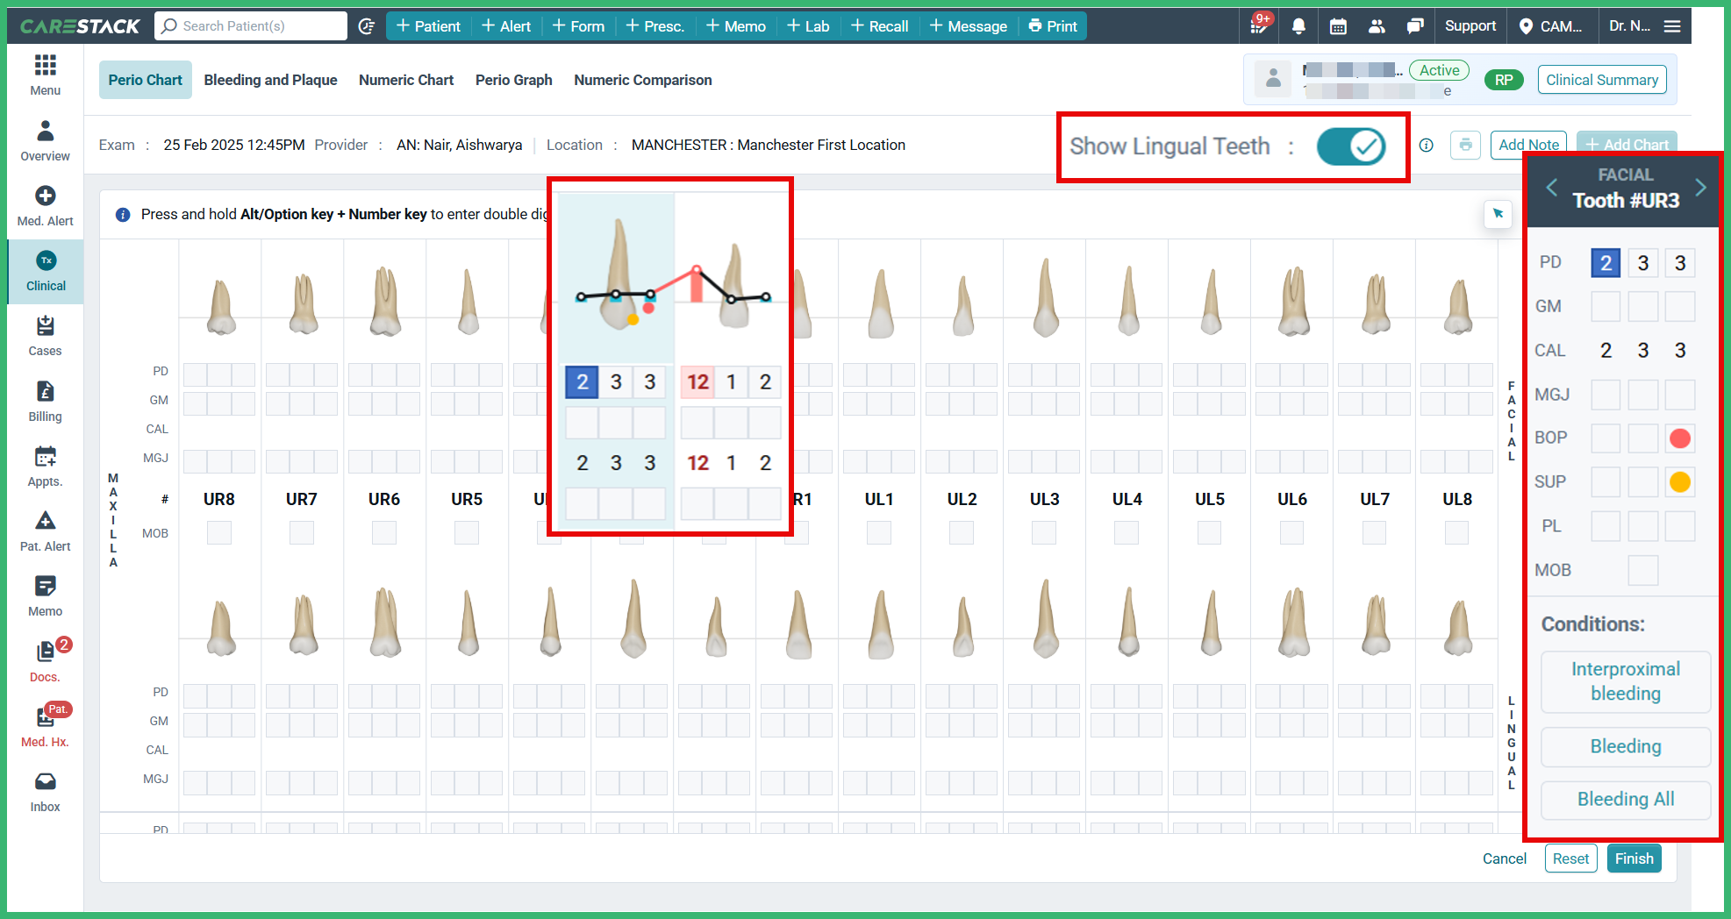Disable the Show Lingual Teeth toggle
1731x919 pixels.
tap(1352, 146)
